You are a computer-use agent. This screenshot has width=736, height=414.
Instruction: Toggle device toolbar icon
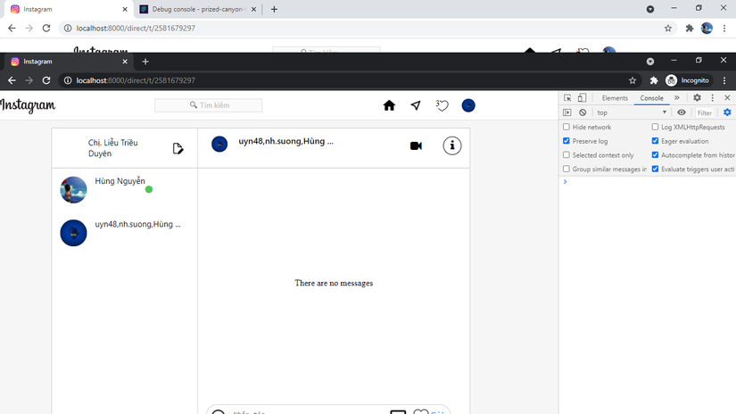tap(582, 97)
